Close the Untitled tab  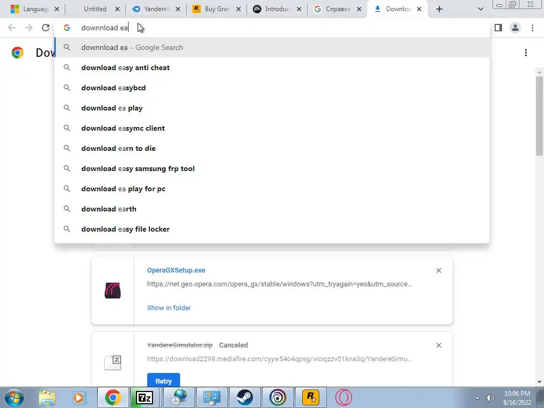(x=117, y=9)
